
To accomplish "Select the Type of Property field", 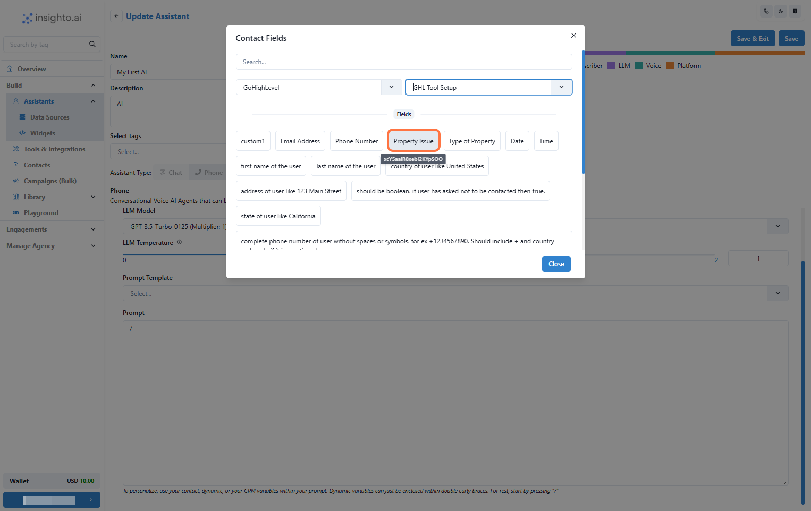I will (472, 141).
